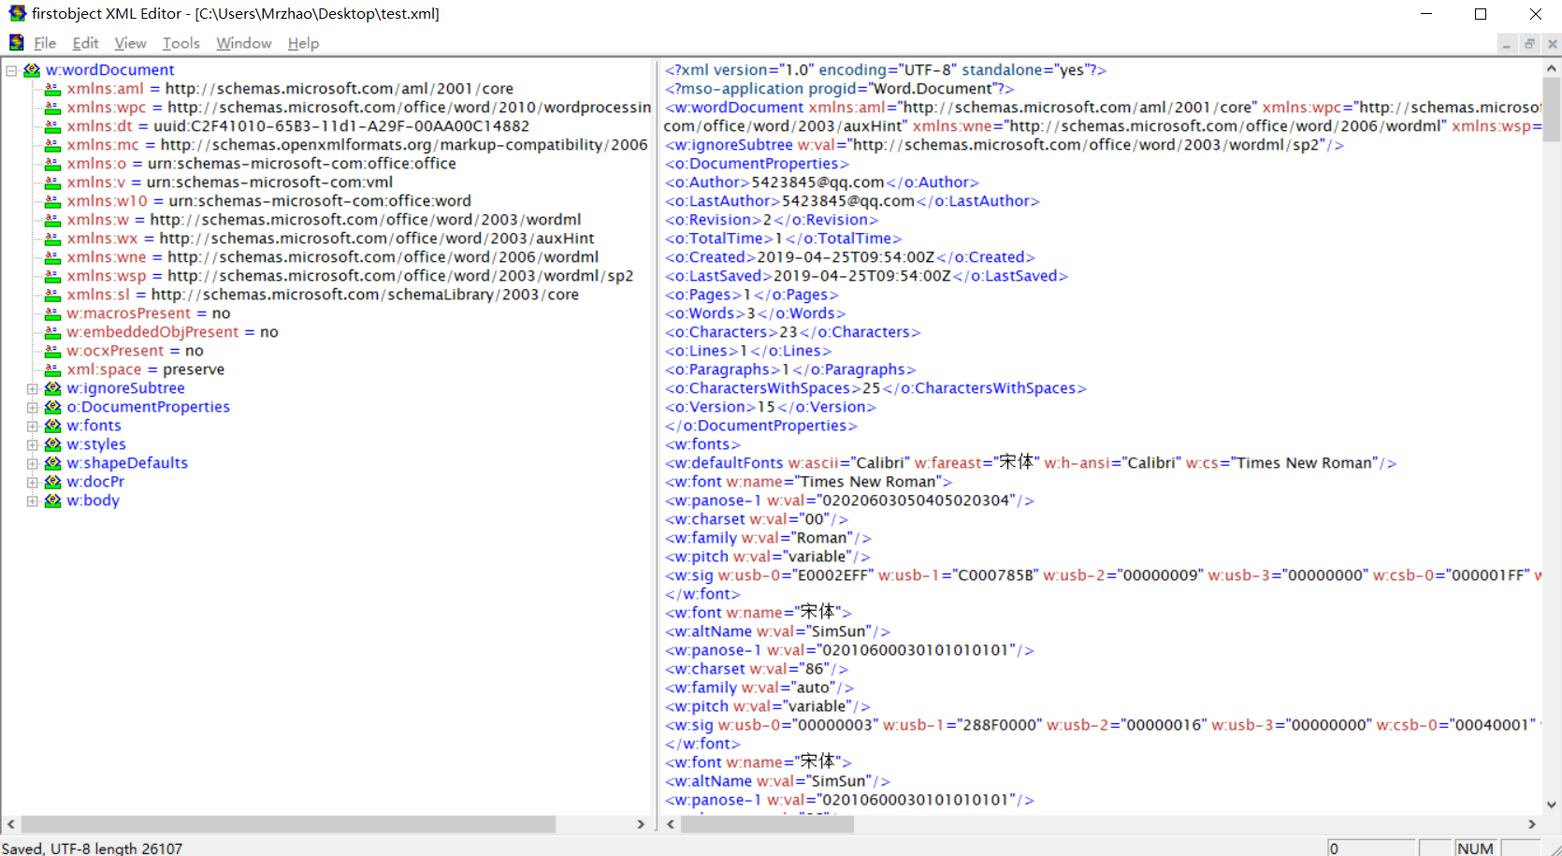1562x856 pixels.
Task: Expand the o:DocumentProperties tree node
Action: pos(32,407)
